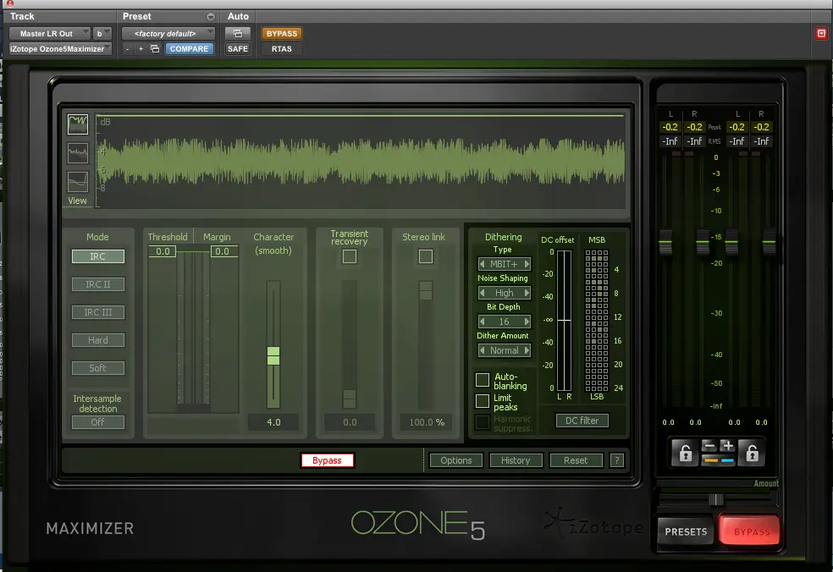Open the History window
Screen dimensions: 833x572
516,460
